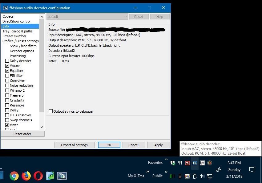The height and width of the screenshot is (183, 262).
Task: Open the network connection tray icon
Action: (x=210, y=176)
